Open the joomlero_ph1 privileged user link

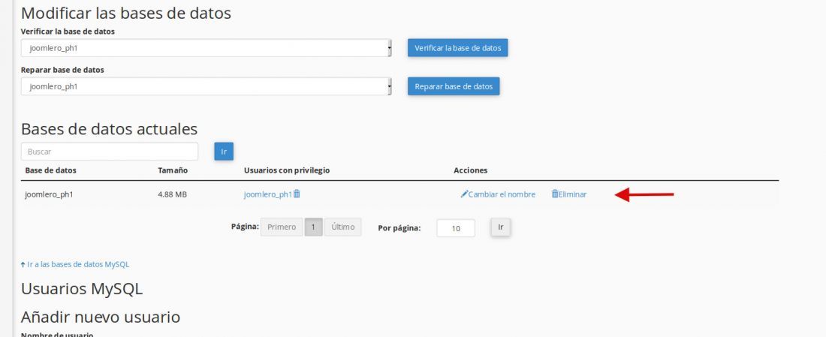[x=267, y=194]
